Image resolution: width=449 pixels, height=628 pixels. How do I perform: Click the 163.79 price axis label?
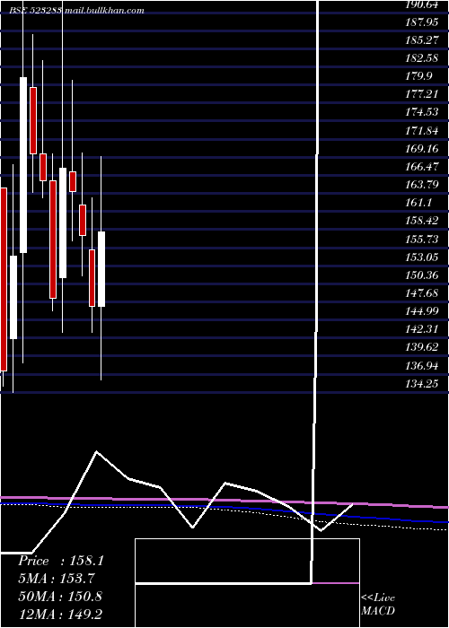pyautogui.click(x=422, y=185)
